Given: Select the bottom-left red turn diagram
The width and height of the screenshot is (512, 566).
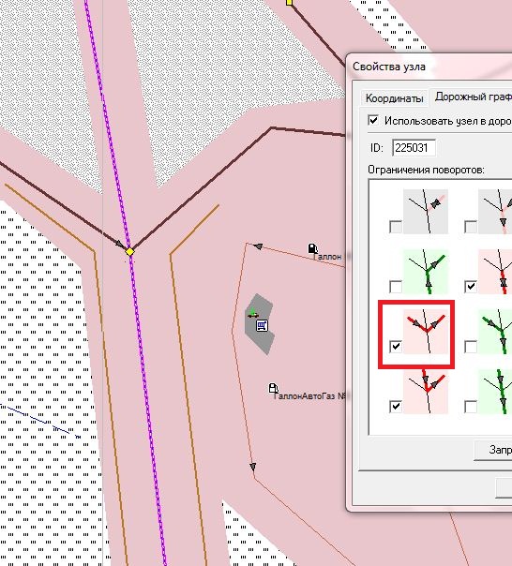Looking at the screenshot, I should point(426,392).
